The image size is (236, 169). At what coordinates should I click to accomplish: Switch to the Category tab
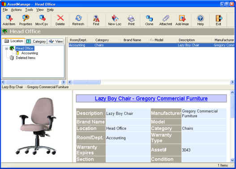[x=36, y=41]
